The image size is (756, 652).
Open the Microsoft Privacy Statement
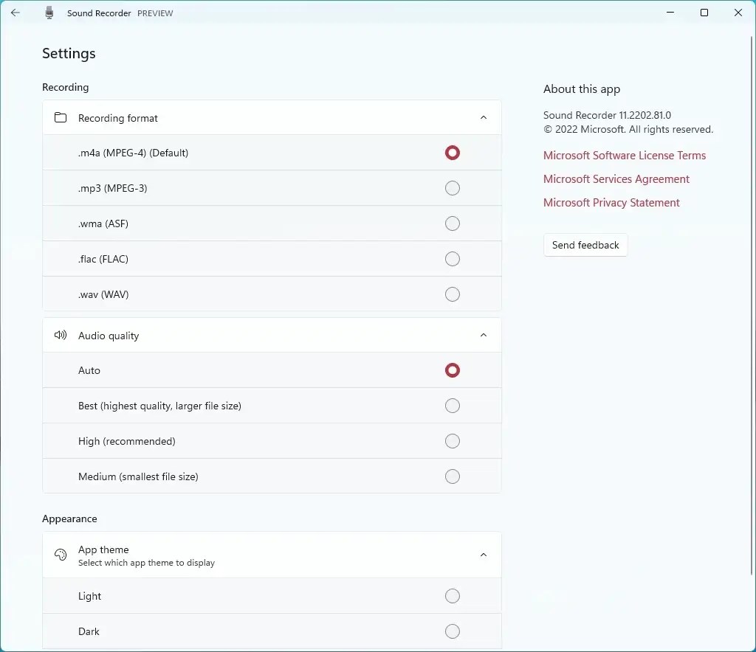coord(611,202)
